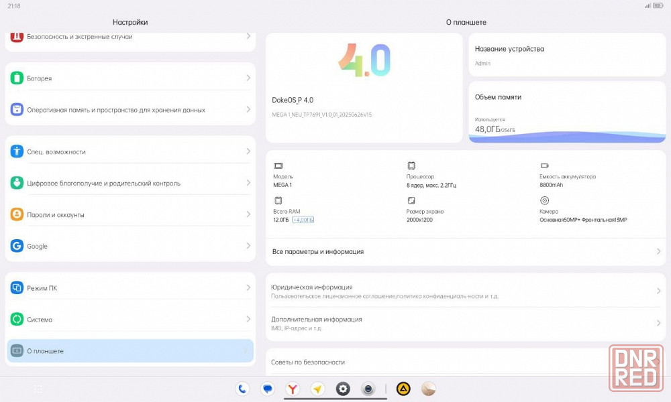The width and height of the screenshot is (671, 402).
Task: Open the app drawer grid icon
Action: tap(38, 389)
